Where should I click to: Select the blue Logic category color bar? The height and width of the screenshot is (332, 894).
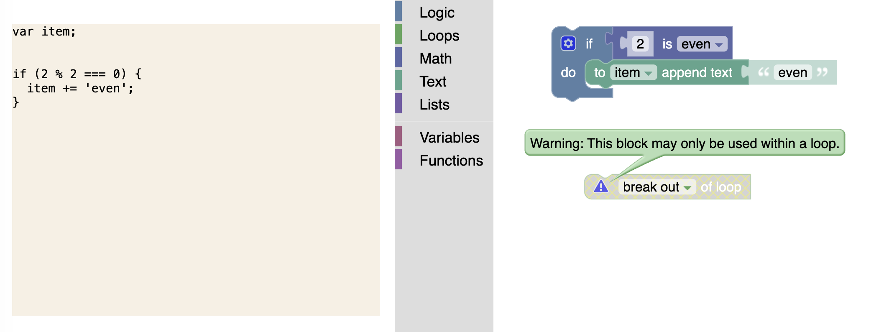click(x=398, y=12)
